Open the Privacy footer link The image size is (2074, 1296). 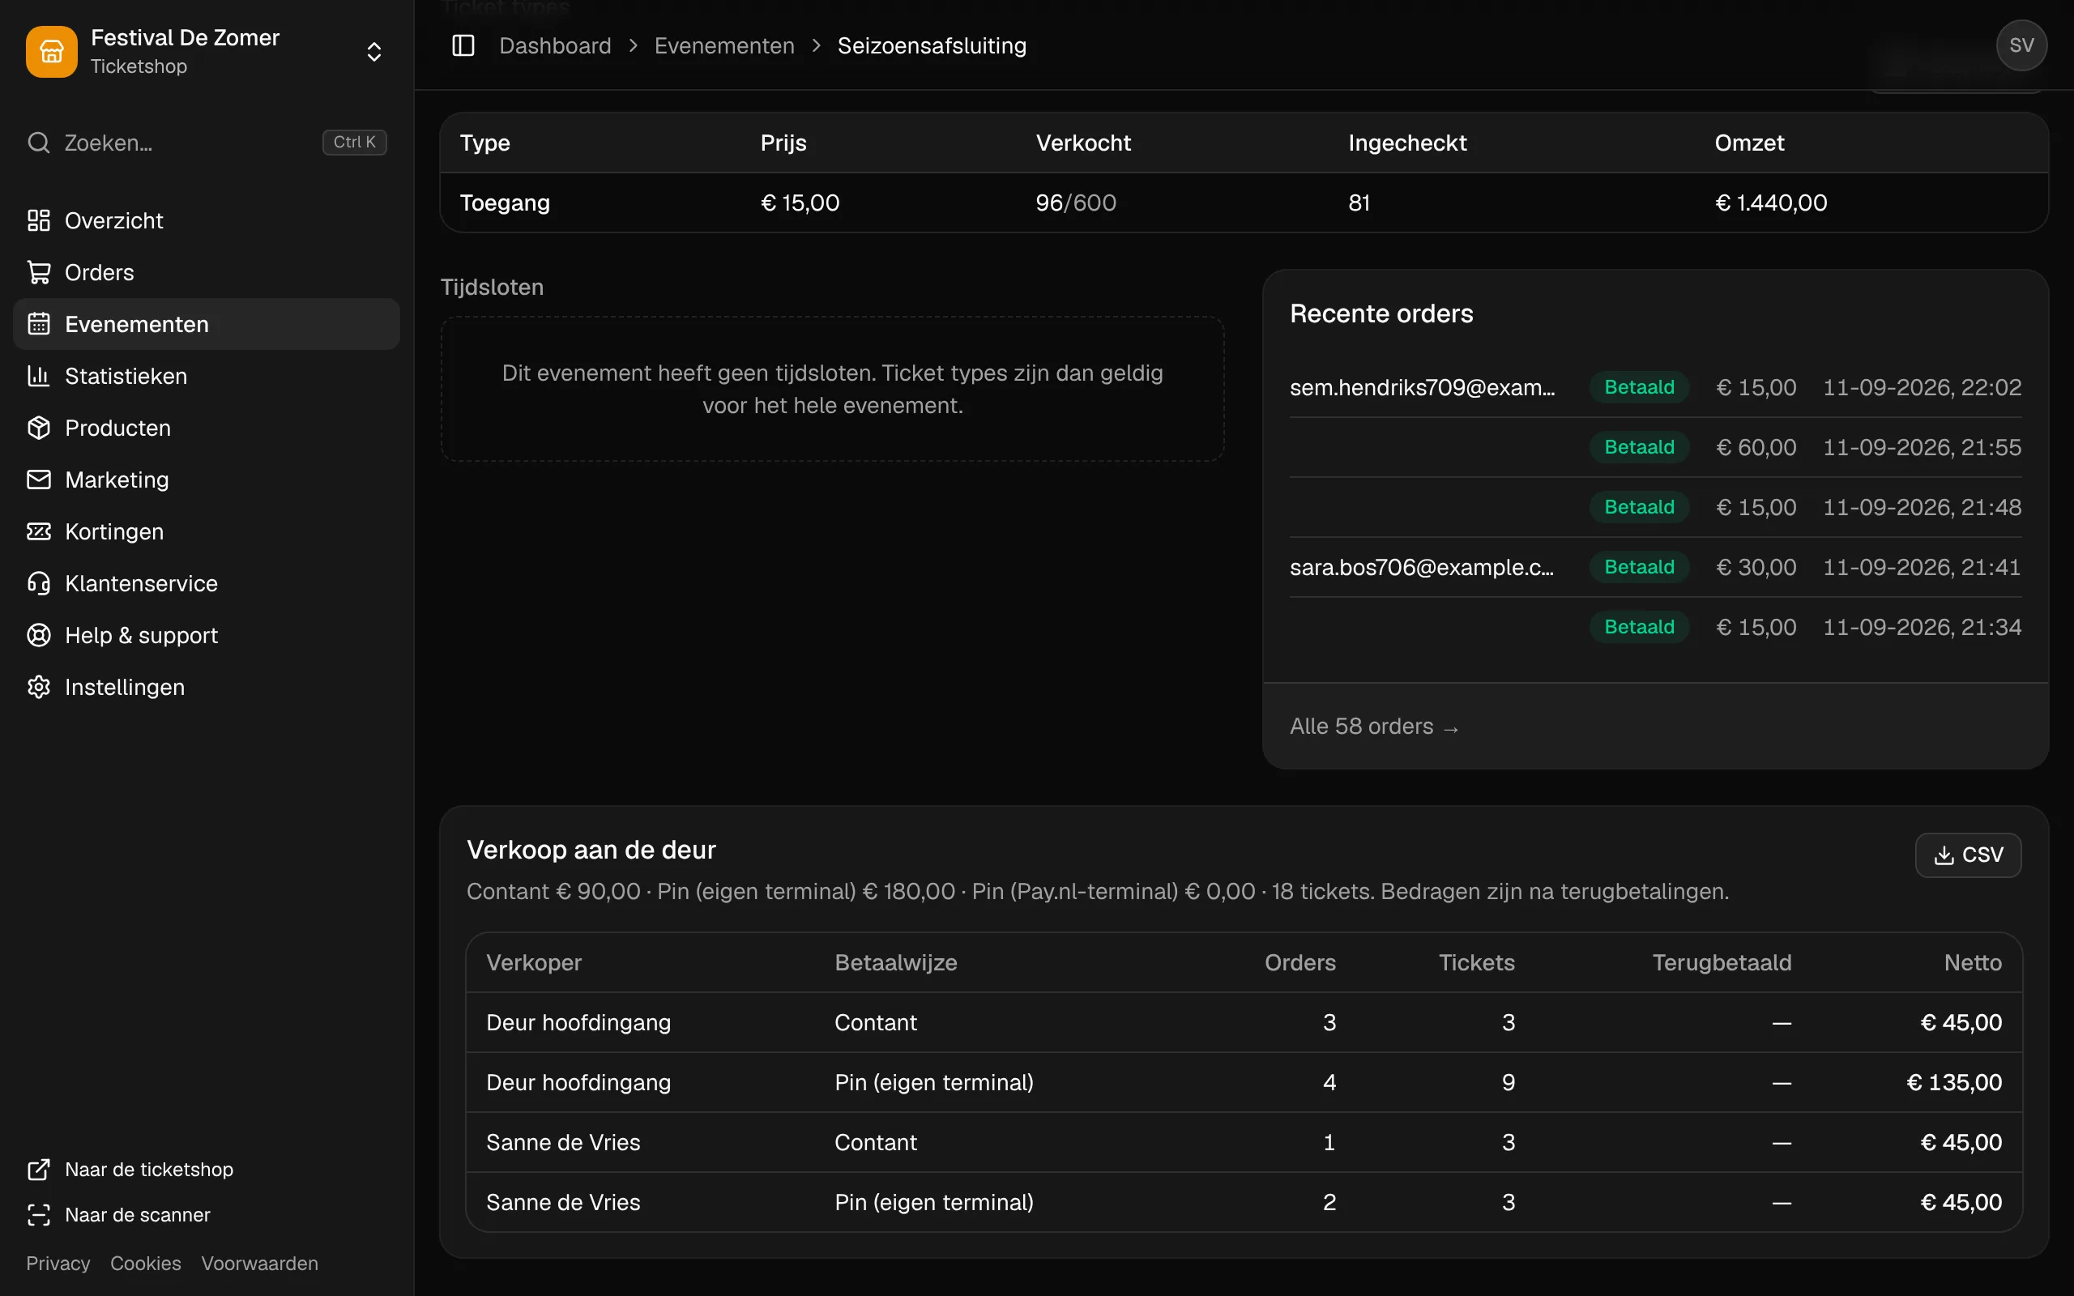coord(58,1264)
